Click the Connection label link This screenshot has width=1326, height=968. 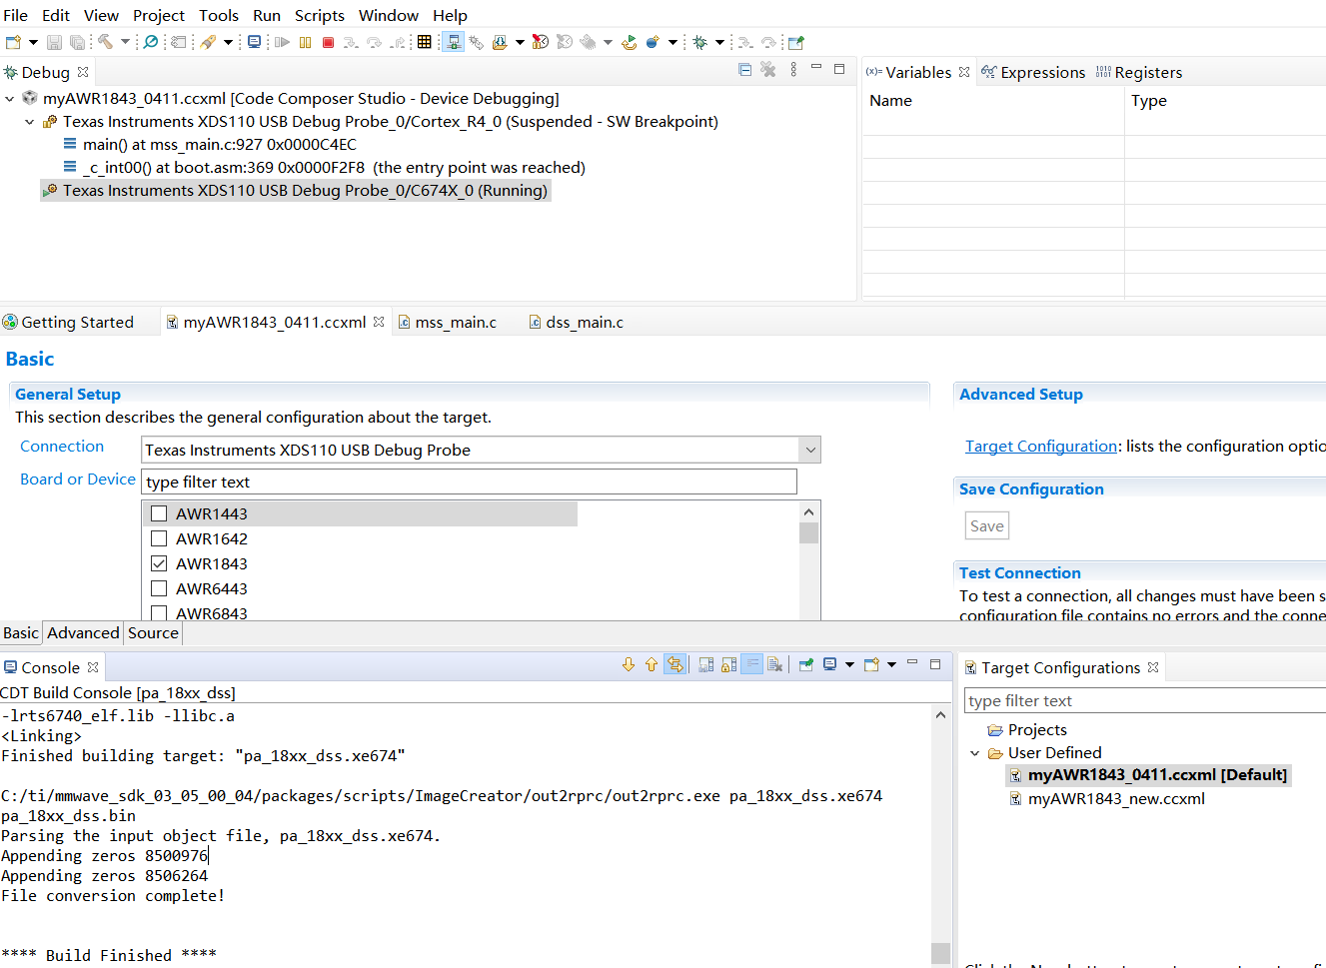pyautogui.click(x=62, y=446)
